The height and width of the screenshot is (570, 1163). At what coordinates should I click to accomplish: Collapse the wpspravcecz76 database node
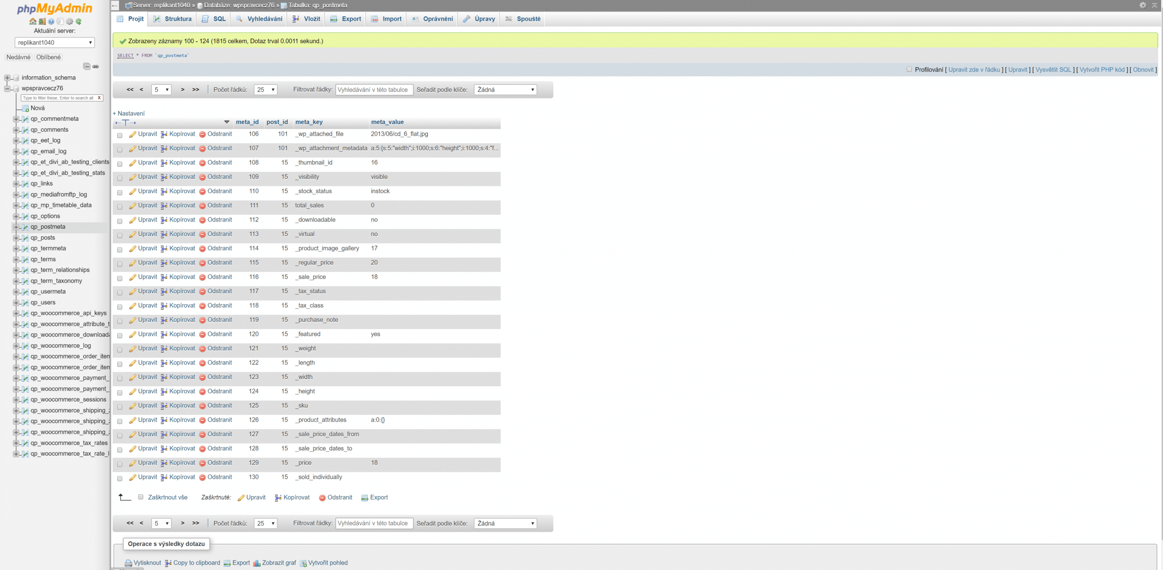[7, 88]
